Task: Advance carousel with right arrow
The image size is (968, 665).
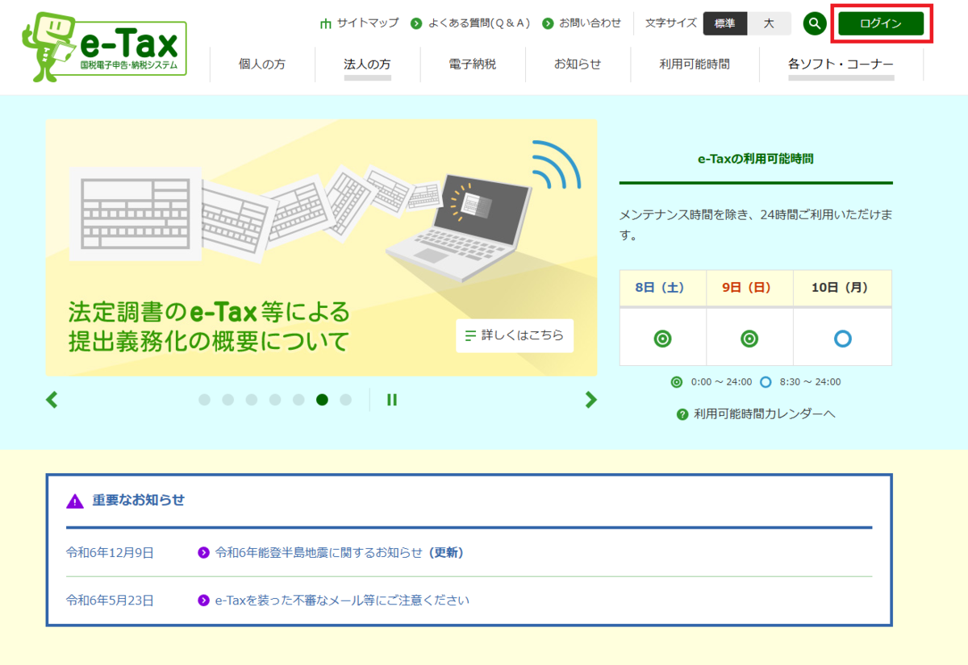Action: point(591,399)
